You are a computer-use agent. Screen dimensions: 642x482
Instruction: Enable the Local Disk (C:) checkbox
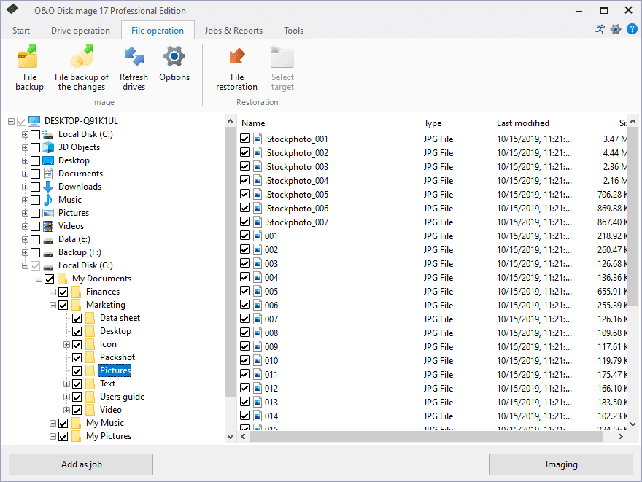[35, 133]
